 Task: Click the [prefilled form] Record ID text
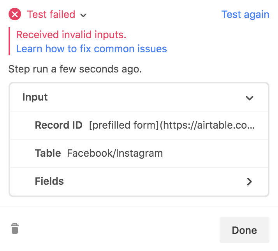pyautogui.click(x=123, y=125)
